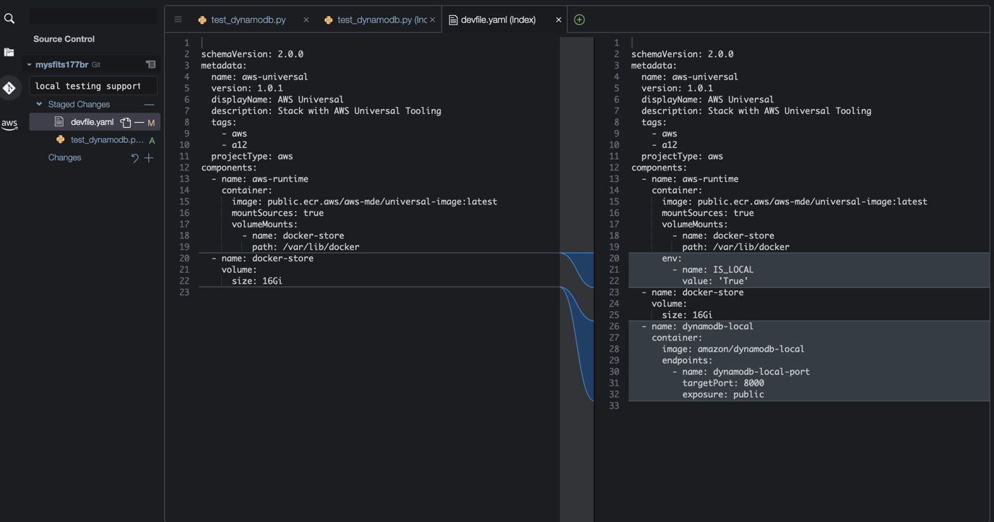The width and height of the screenshot is (994, 522).
Task: Switch to the devfile.yaml (Index) tab
Action: [498, 19]
